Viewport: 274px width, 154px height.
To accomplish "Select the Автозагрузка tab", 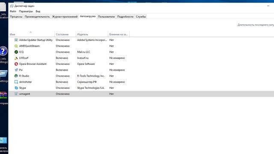I will [x=88, y=16].
